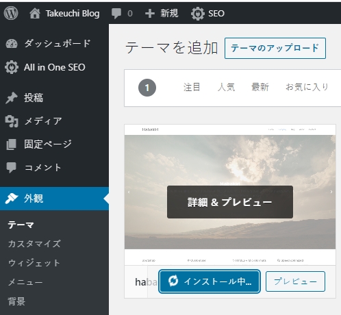
Task: Open 投稿 in the sidebar
Action: pyautogui.click(x=34, y=98)
